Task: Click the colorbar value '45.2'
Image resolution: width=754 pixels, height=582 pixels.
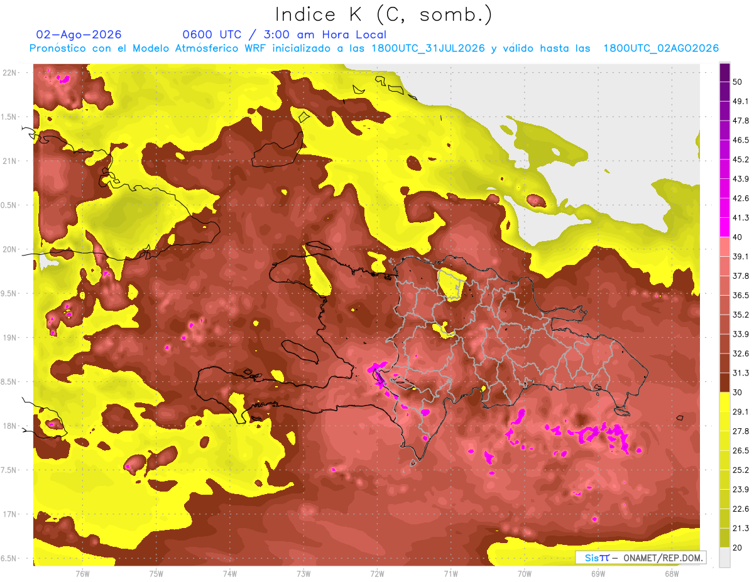Action: click(741, 159)
